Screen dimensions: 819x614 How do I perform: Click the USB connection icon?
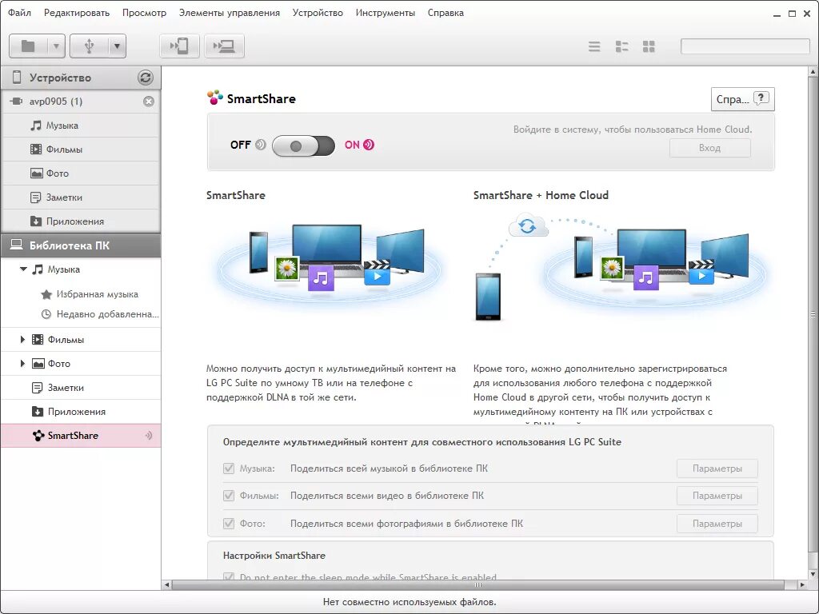(x=90, y=46)
